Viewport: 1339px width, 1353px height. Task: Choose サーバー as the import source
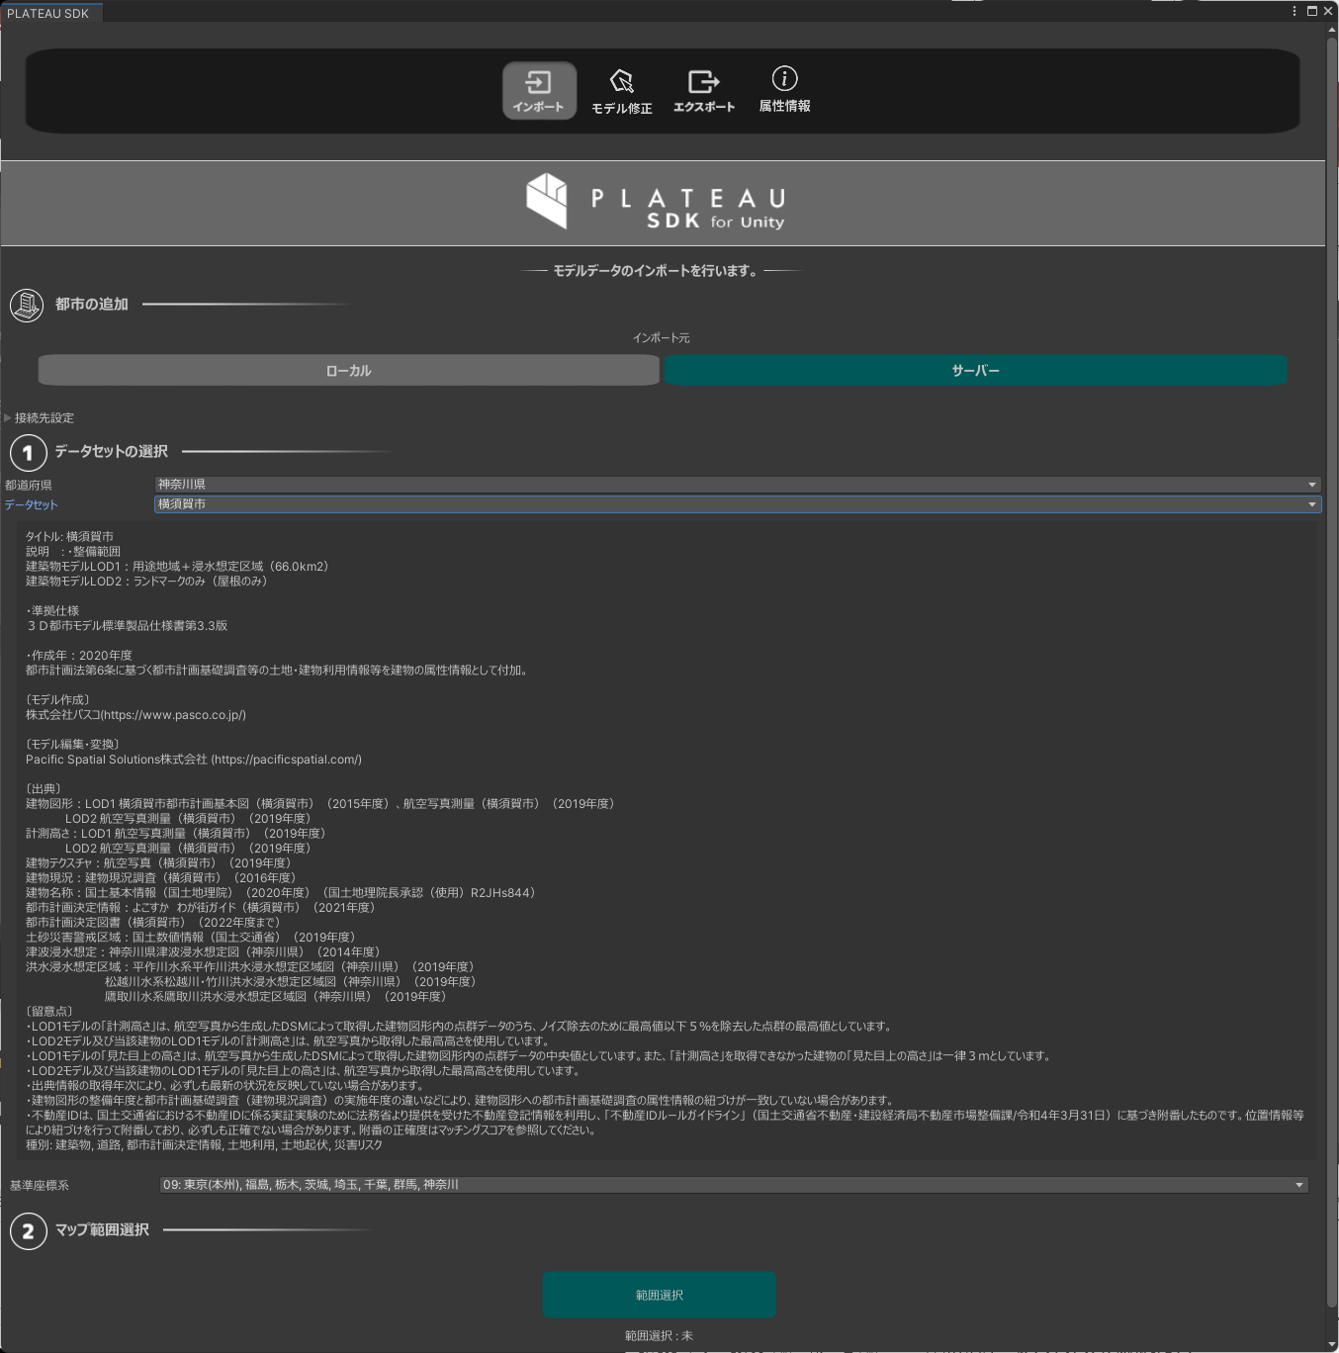pos(976,371)
